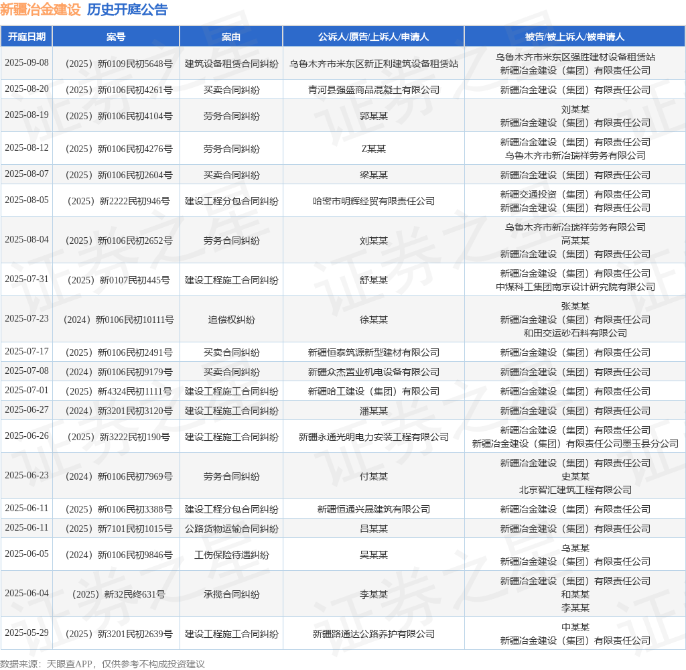The image size is (686, 670).
Task: Click date 2025-09-08
Action: [27, 62]
